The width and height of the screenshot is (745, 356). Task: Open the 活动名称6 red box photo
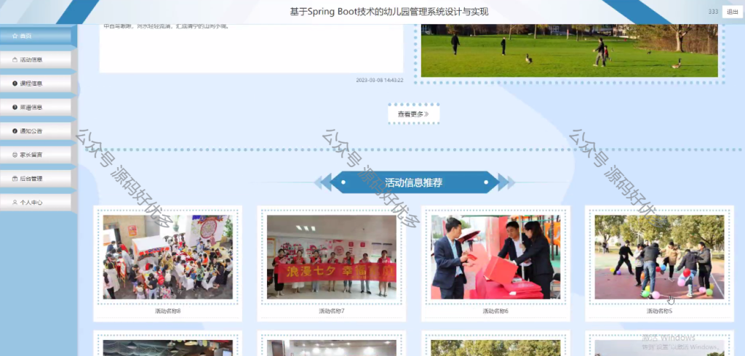tap(495, 256)
